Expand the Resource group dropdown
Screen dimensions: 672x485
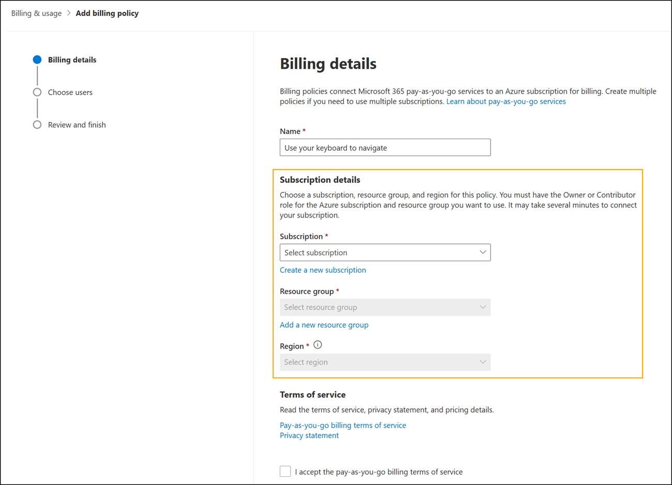tap(385, 307)
